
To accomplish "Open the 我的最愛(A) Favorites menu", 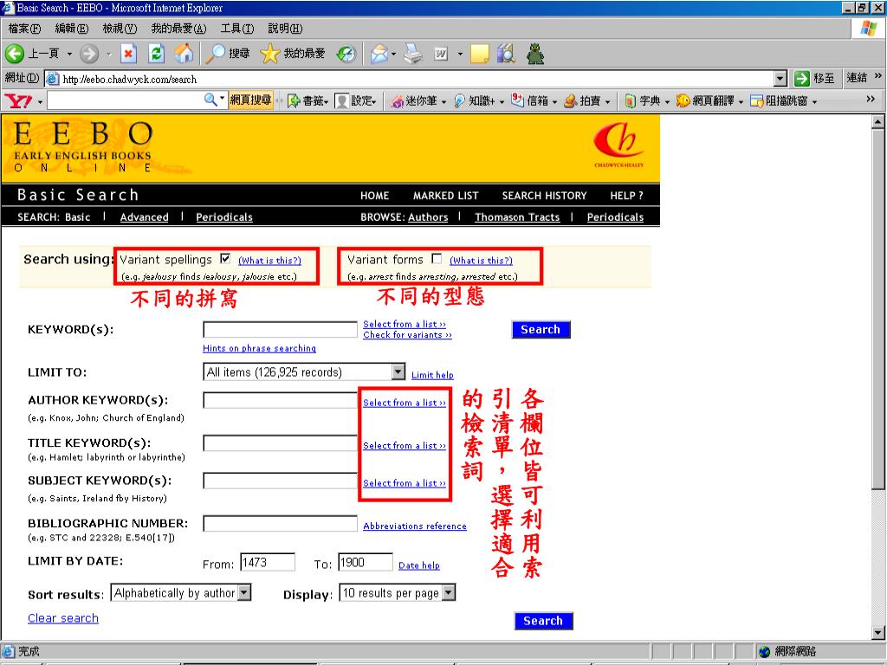I will 178,29.
